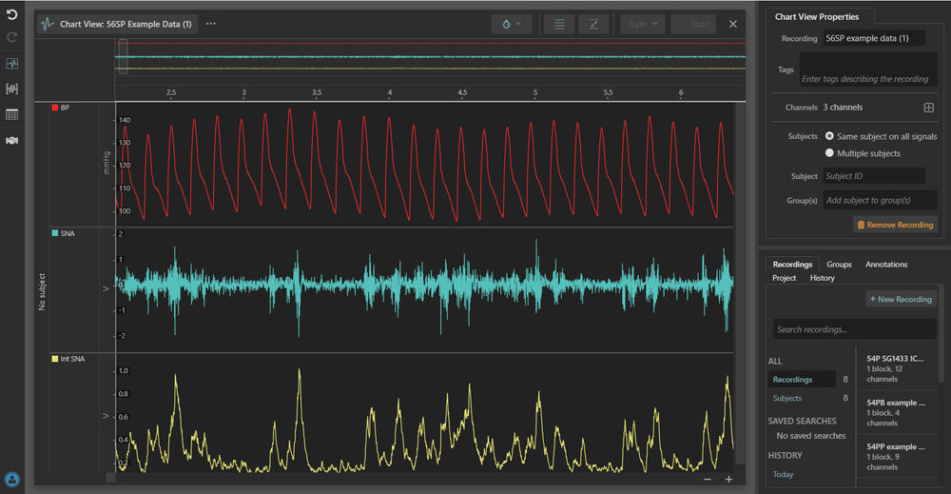
Task: Click the channel list lines icon
Action: tap(559, 24)
